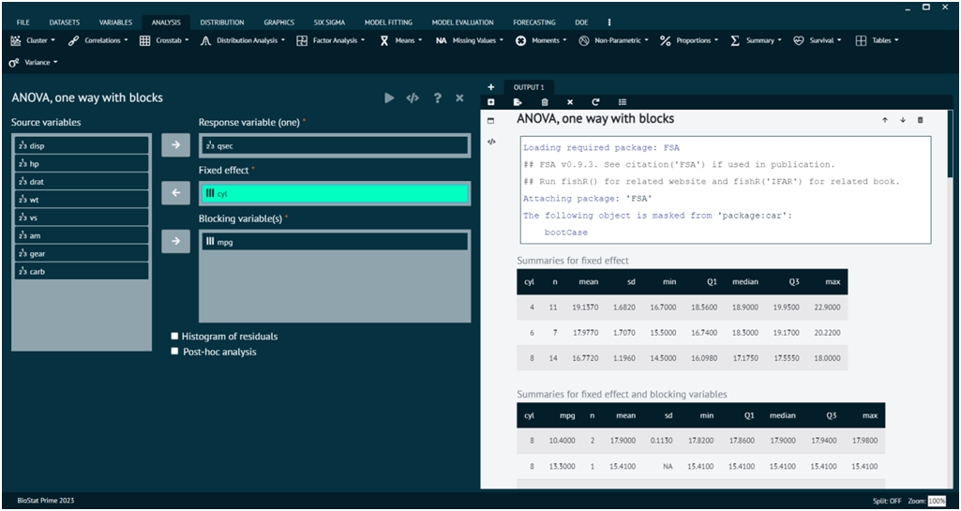The image size is (961, 511).
Task: Select disp in Source variables
Action: pos(82,146)
